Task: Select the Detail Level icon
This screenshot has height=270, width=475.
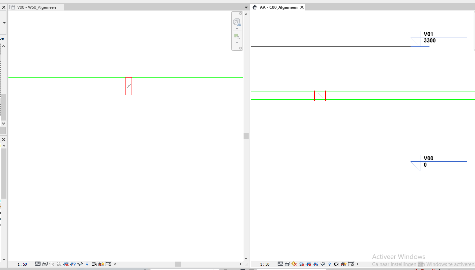Action: click(38, 264)
